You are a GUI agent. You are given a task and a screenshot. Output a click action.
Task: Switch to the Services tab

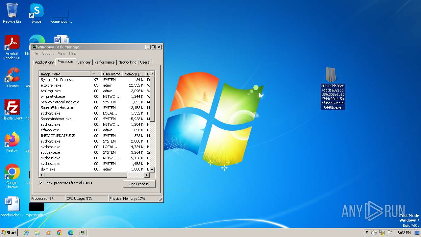click(x=84, y=62)
